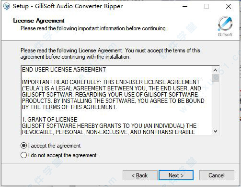The width and height of the screenshot is (241, 187).
Task: Click "END USER LICENSE AGREEMENT" heading text
Action: point(64,70)
